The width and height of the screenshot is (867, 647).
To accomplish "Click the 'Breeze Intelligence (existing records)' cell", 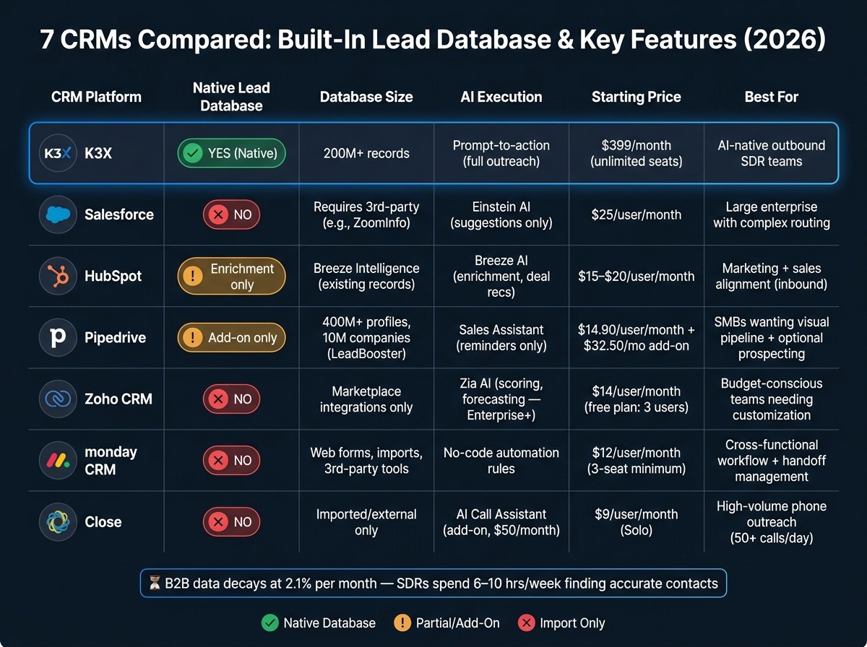I will (x=366, y=276).
